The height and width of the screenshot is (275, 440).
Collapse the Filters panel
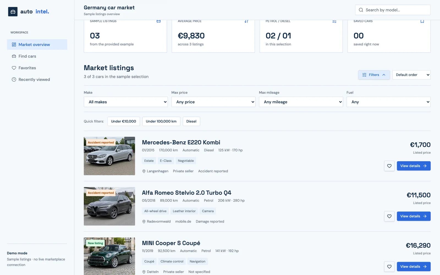[374, 75]
